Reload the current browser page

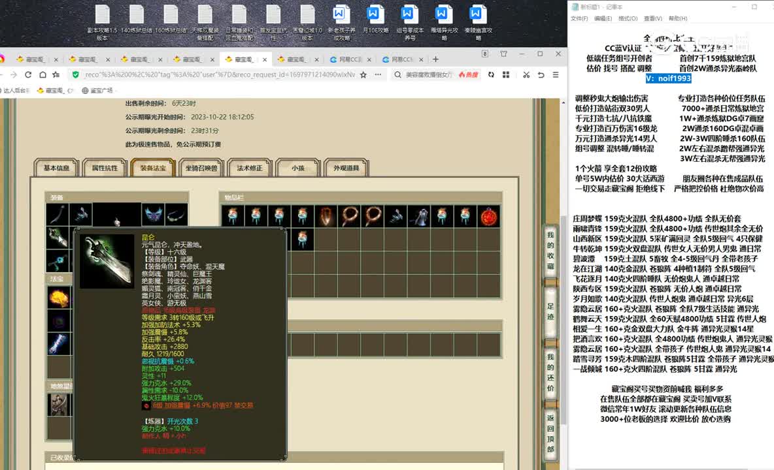(x=28, y=74)
